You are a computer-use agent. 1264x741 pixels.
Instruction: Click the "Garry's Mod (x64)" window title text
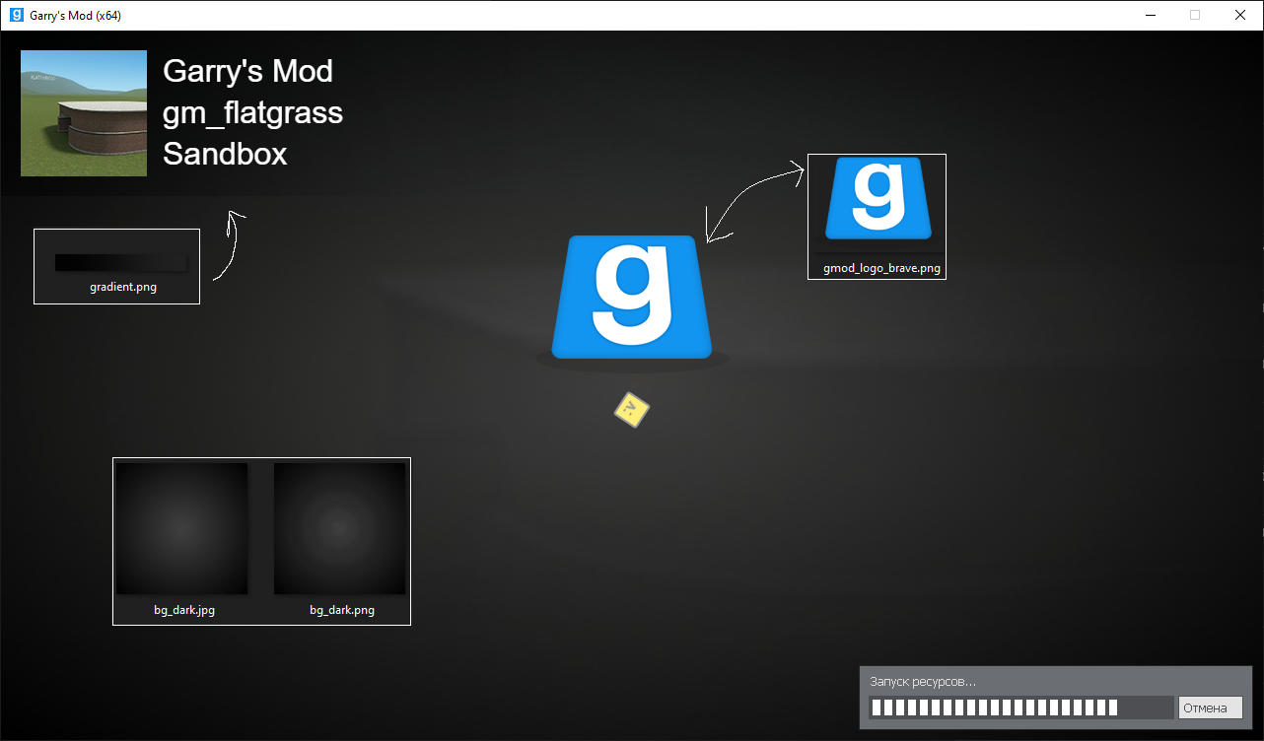(x=76, y=16)
